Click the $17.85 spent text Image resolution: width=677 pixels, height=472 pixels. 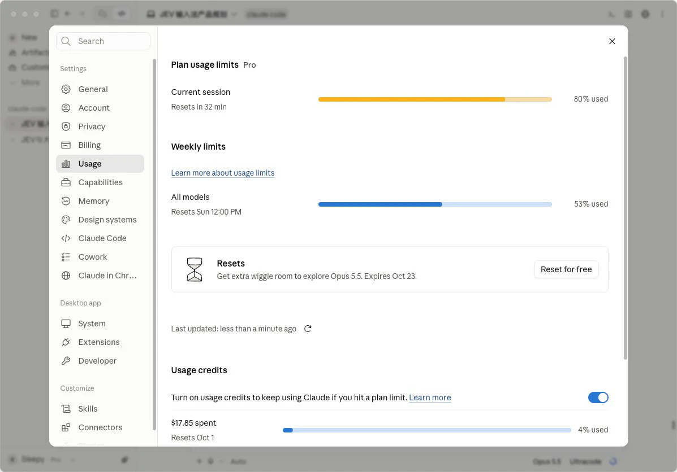(x=193, y=423)
